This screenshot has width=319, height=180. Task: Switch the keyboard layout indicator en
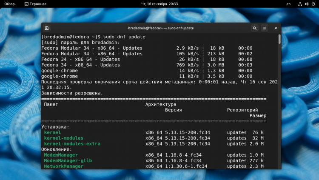point(288,4)
